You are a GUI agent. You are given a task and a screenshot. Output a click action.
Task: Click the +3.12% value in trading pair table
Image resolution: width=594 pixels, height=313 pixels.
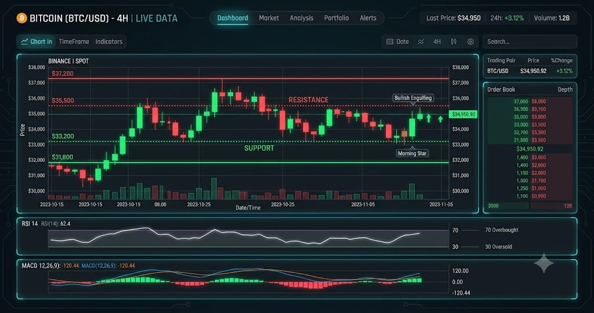click(564, 71)
